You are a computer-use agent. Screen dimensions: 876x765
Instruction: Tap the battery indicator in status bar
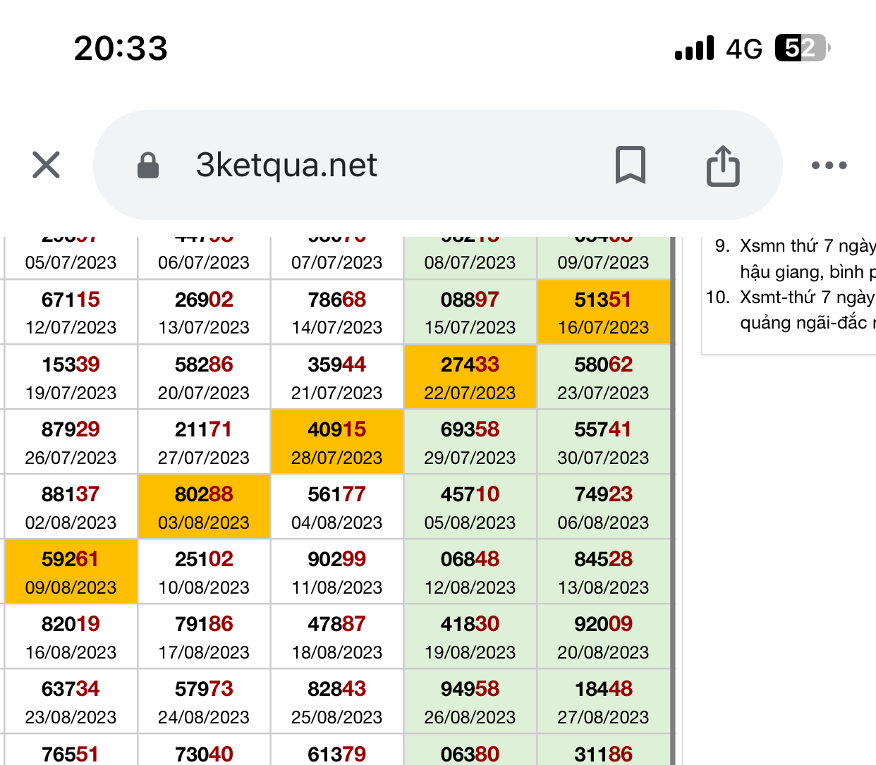803,49
